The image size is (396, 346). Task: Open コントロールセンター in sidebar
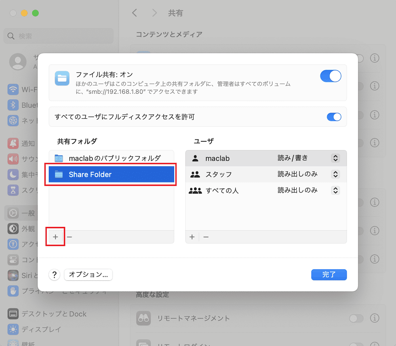(22, 260)
